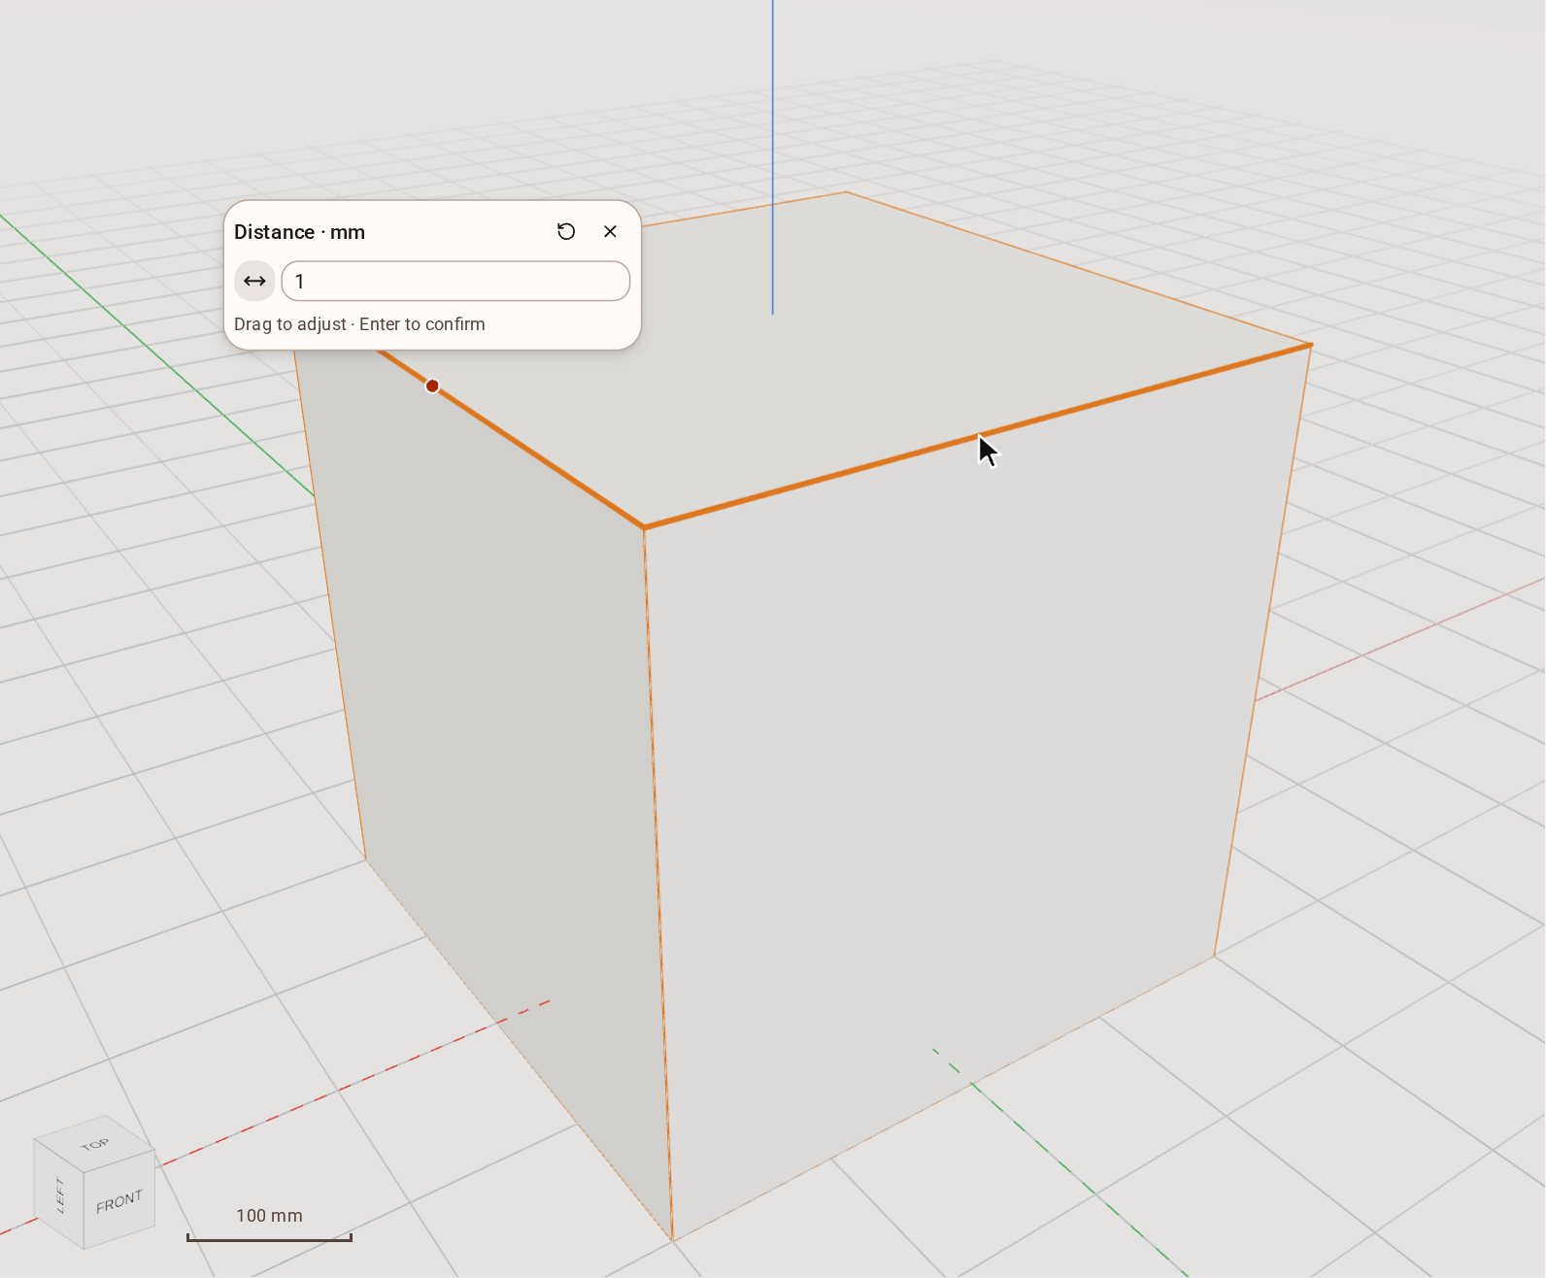Select the red handle dot on cube edge
1546x1278 pixels.
pyautogui.click(x=432, y=386)
